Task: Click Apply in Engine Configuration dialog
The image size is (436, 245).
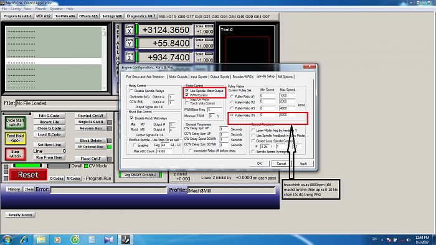Action: (x=303, y=164)
